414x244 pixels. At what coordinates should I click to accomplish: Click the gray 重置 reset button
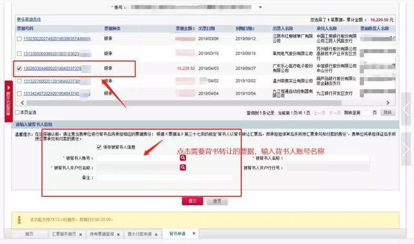[217, 201]
